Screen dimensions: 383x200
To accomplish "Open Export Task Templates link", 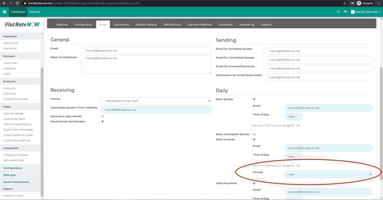I will click(x=18, y=130).
